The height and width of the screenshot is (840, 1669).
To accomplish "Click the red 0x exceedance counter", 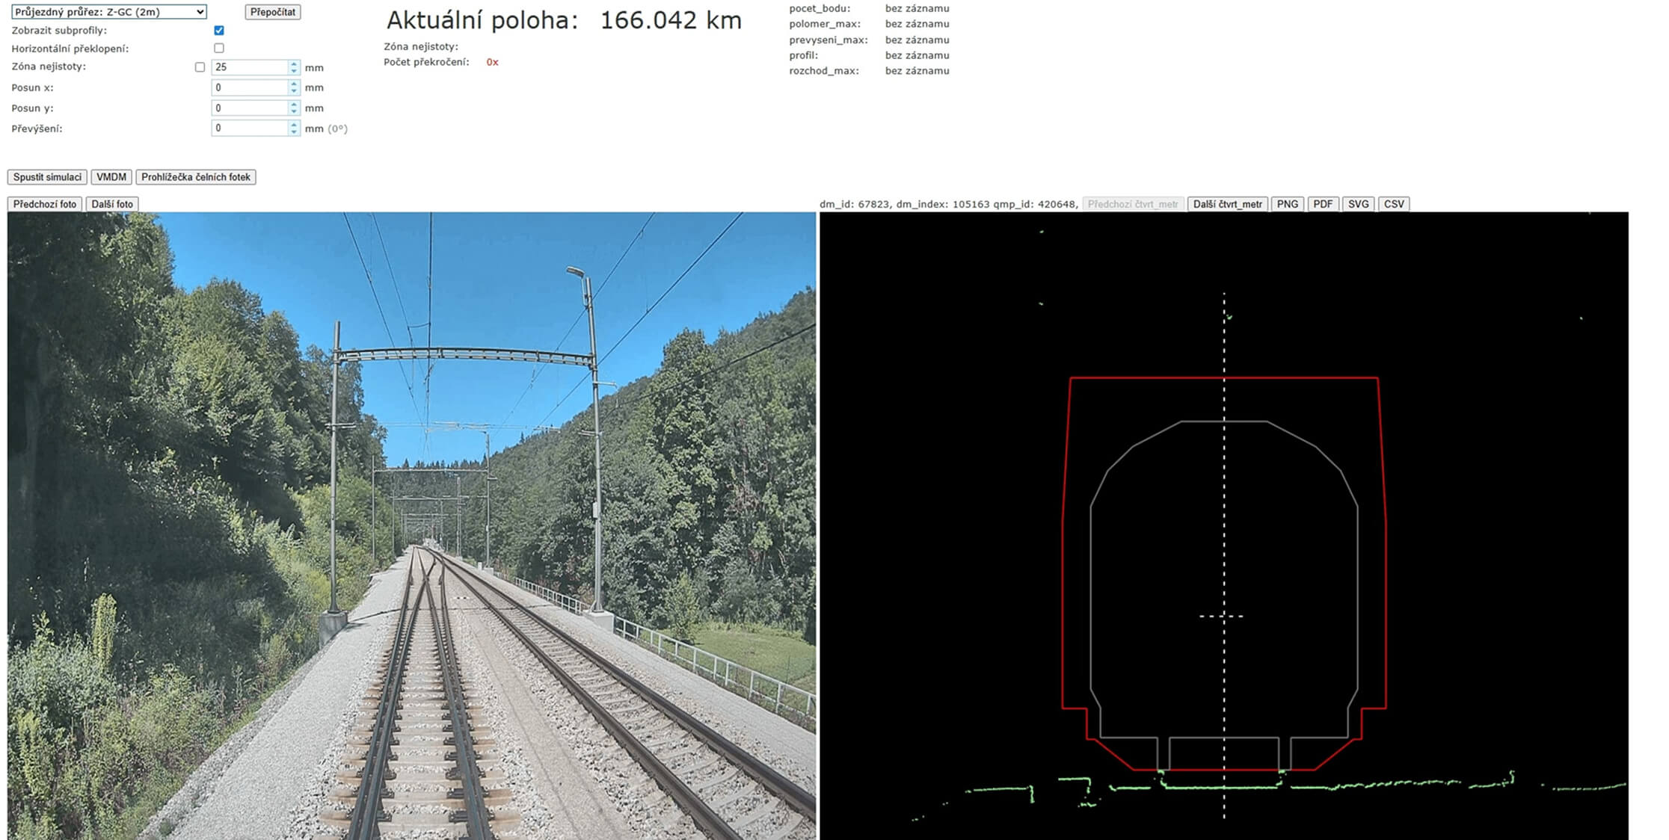I will tap(491, 64).
